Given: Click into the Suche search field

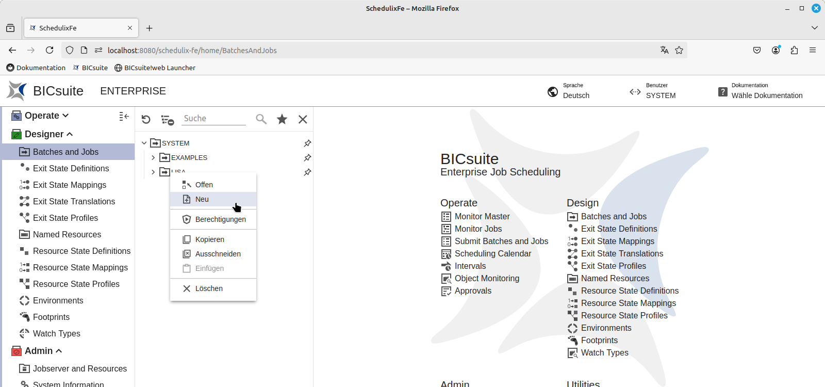Looking at the screenshot, I should coord(214,118).
